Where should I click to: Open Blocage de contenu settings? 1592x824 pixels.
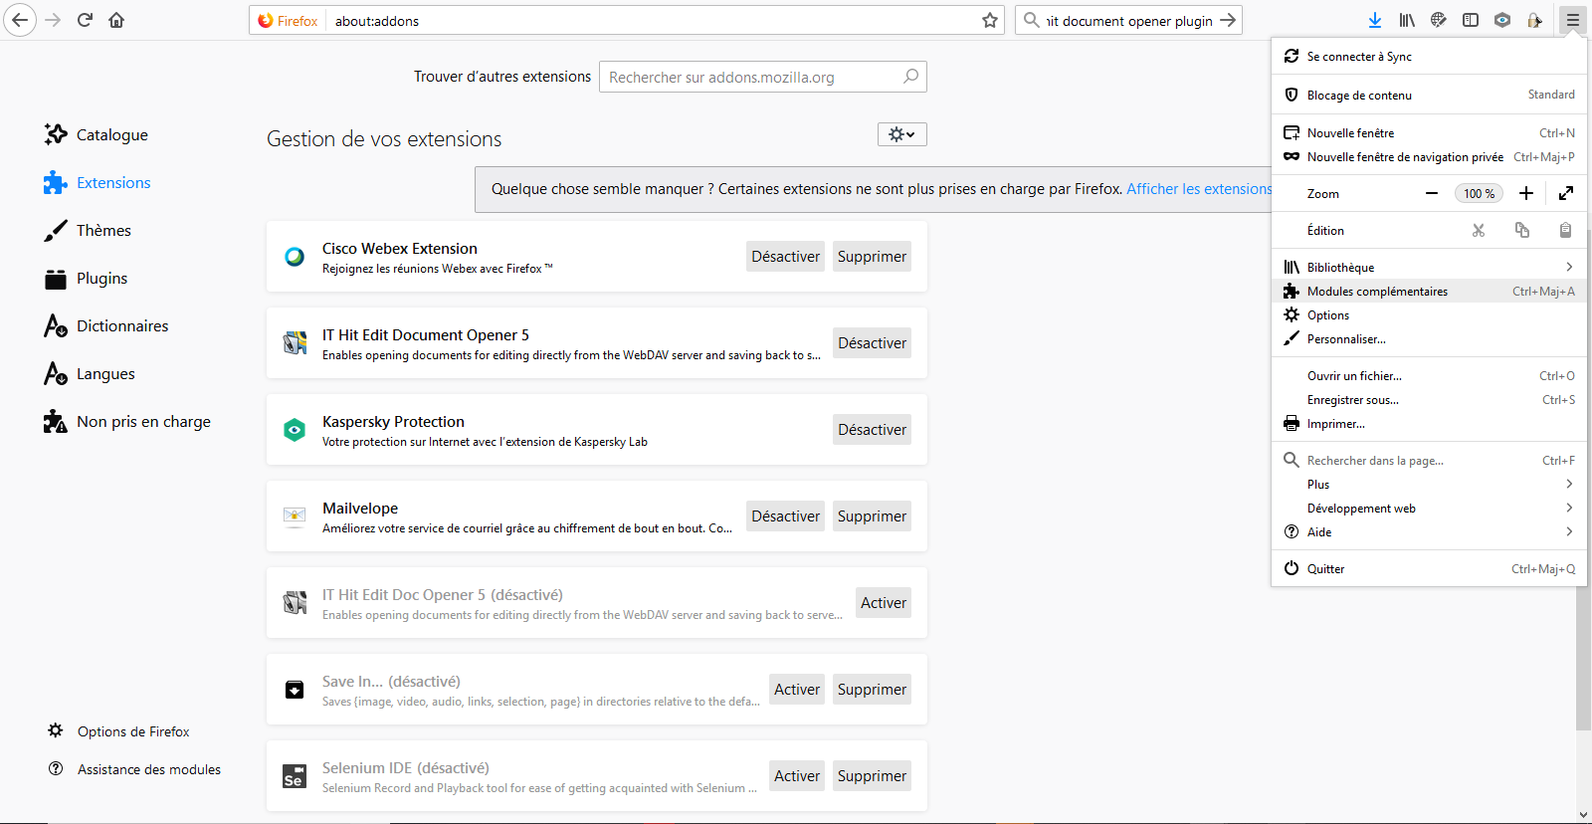pyautogui.click(x=1429, y=95)
